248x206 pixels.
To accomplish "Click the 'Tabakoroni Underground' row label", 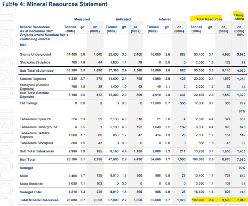I will click(38, 127).
